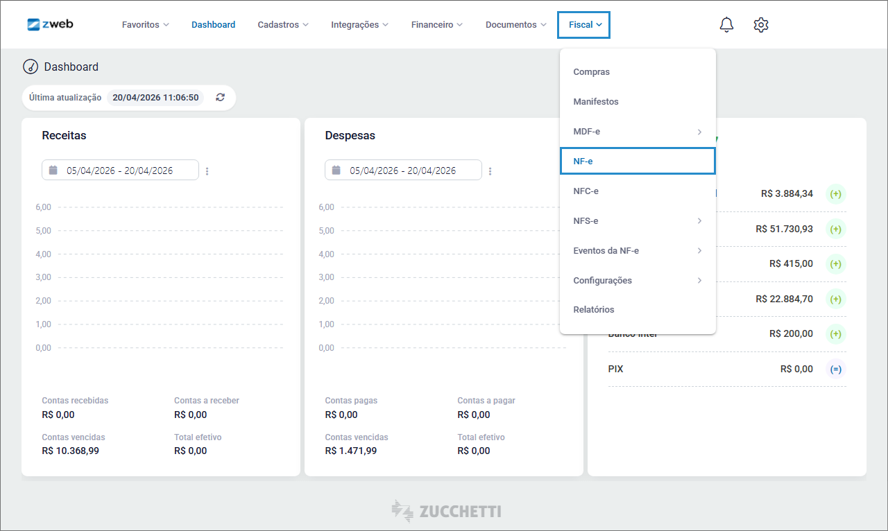Viewport: 888px width, 531px height.
Task: Click the zweb logo
Action: tap(50, 24)
